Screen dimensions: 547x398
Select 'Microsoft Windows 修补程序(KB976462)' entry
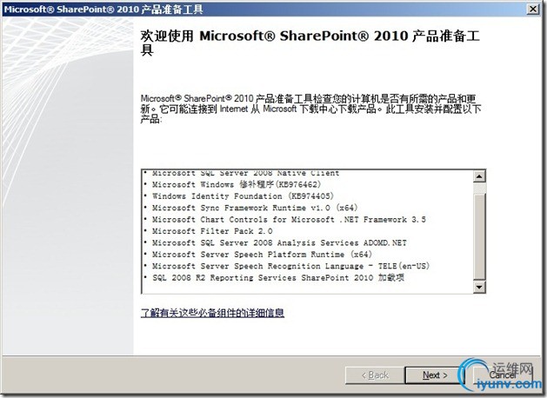click(x=237, y=184)
